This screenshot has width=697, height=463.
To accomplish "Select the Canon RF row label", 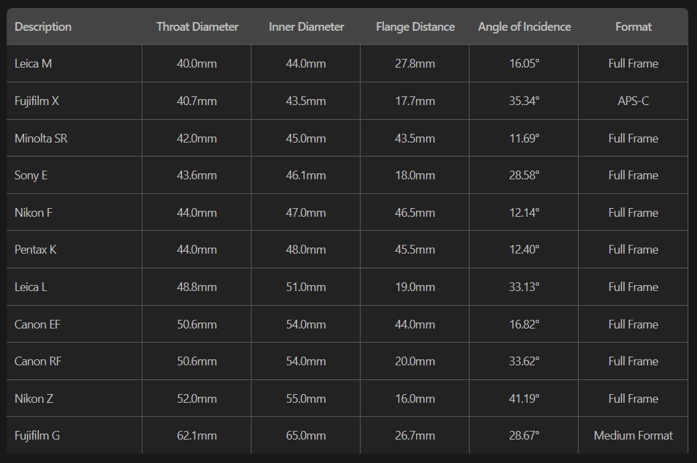I will click(37, 361).
